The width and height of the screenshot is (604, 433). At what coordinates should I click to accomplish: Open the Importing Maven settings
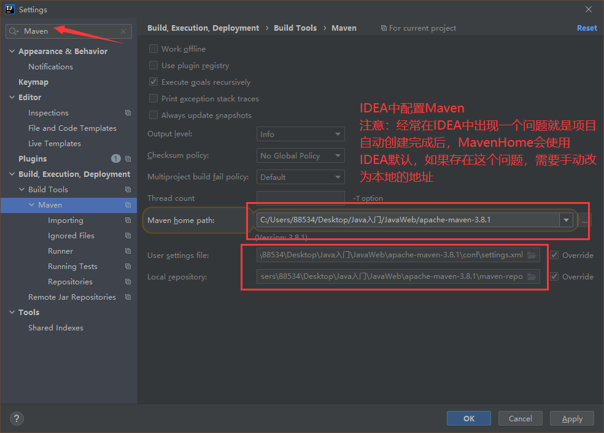(x=66, y=220)
